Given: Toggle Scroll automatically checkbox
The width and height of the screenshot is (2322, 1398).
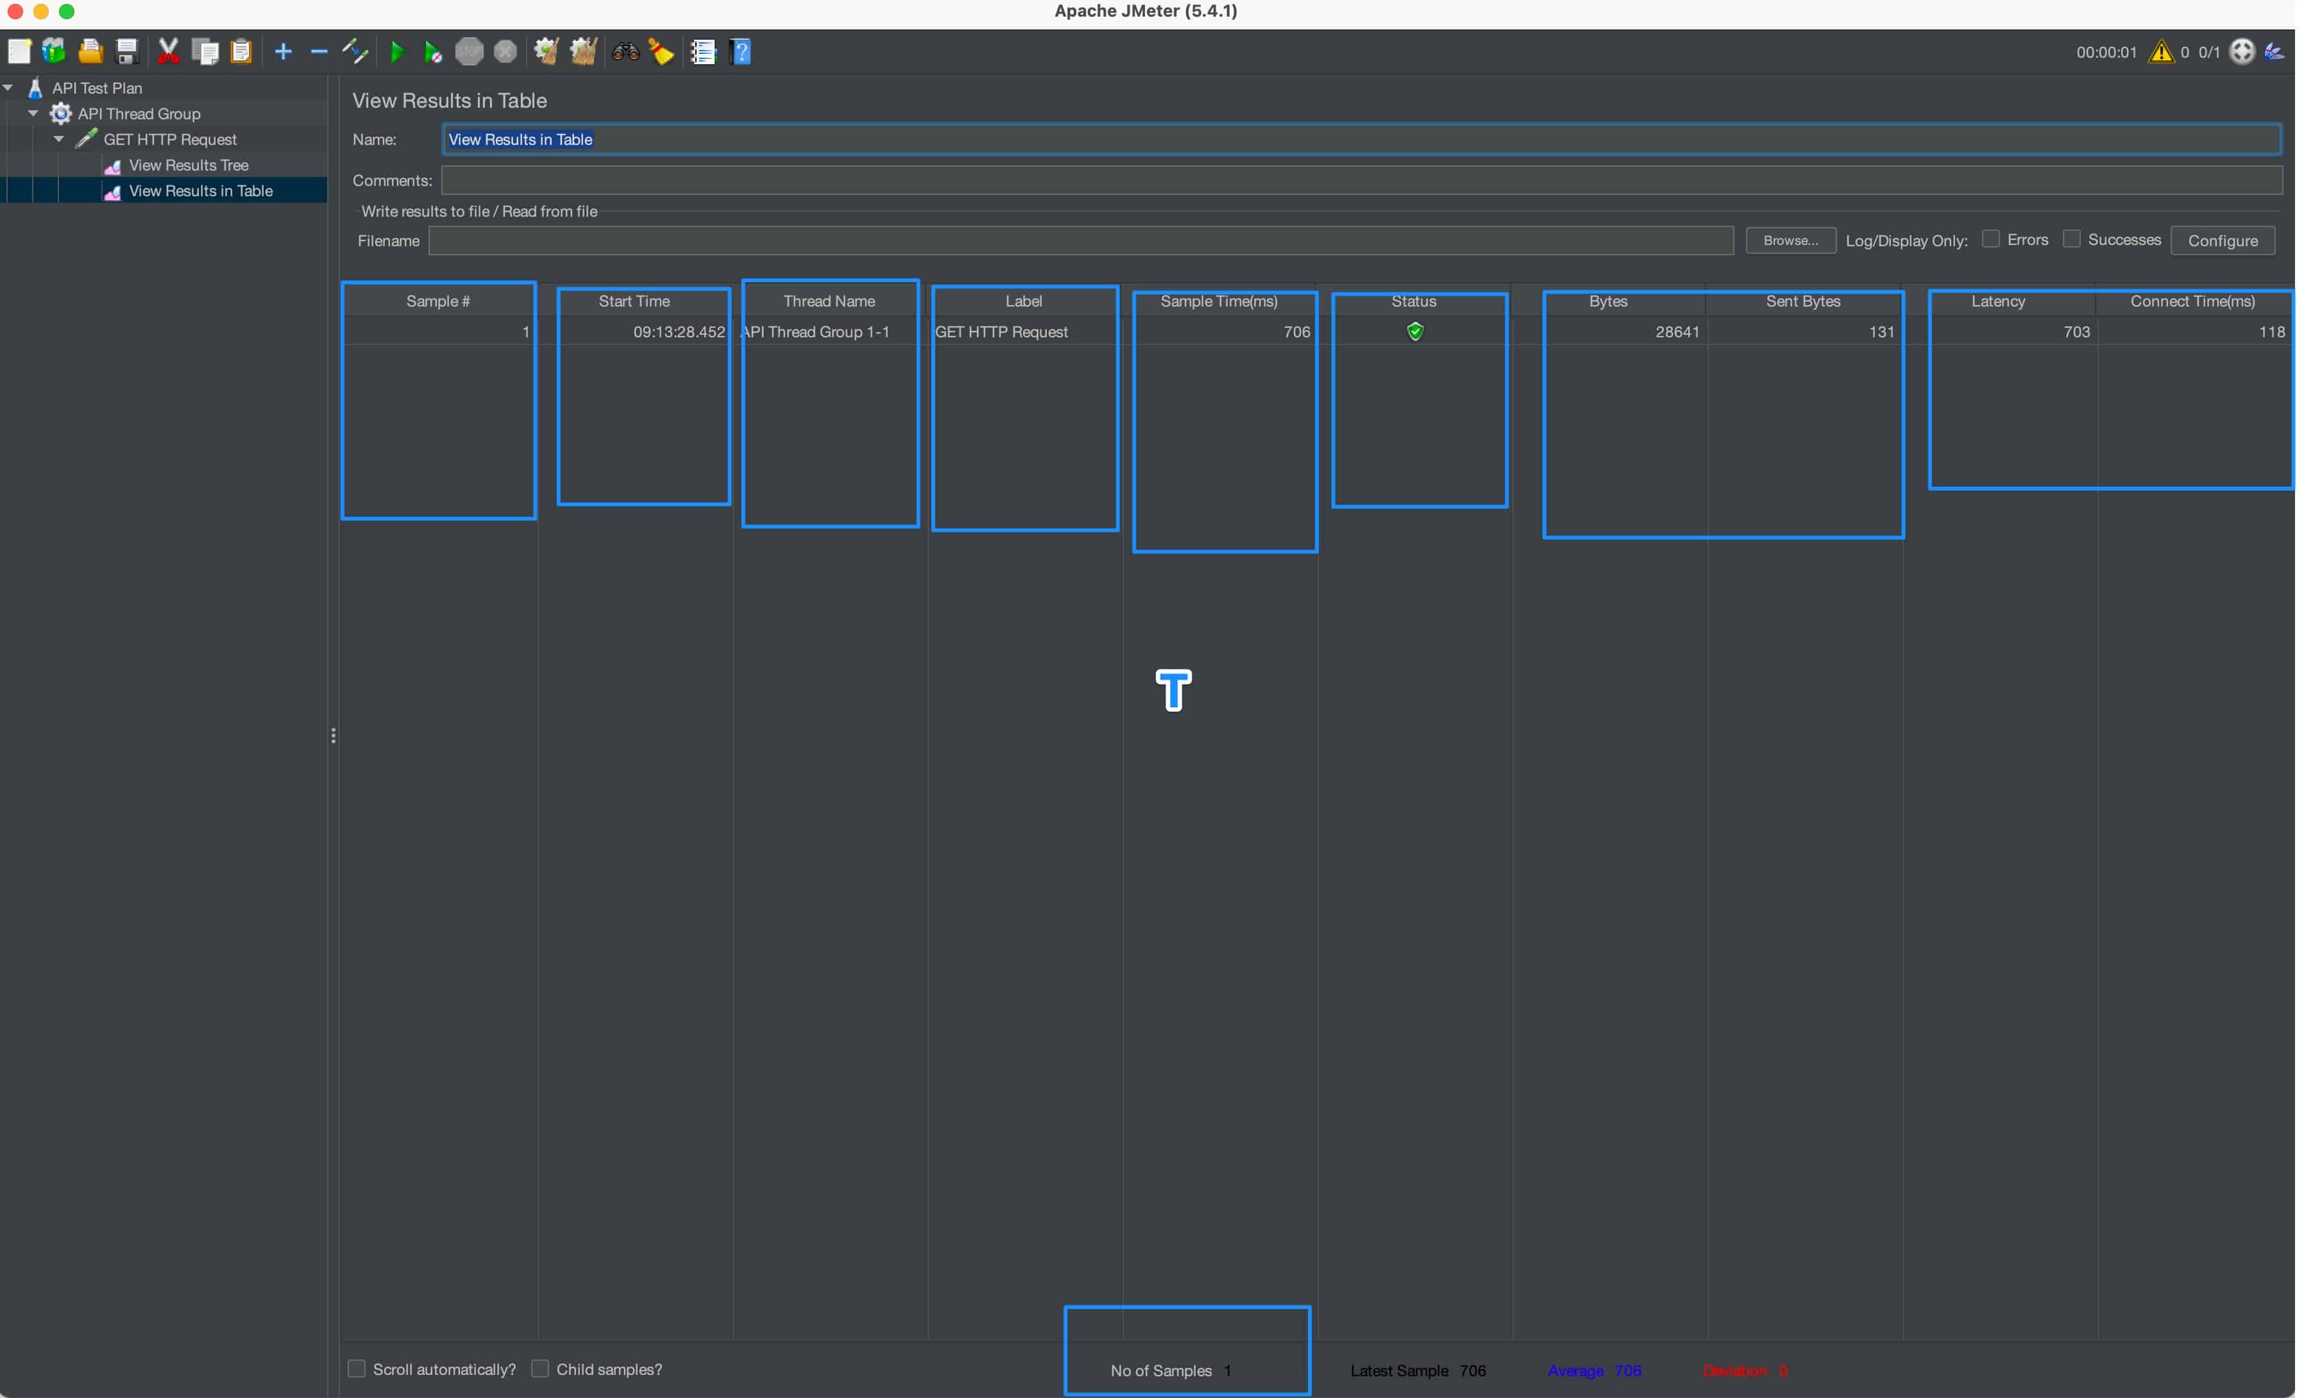Looking at the screenshot, I should [x=357, y=1369].
